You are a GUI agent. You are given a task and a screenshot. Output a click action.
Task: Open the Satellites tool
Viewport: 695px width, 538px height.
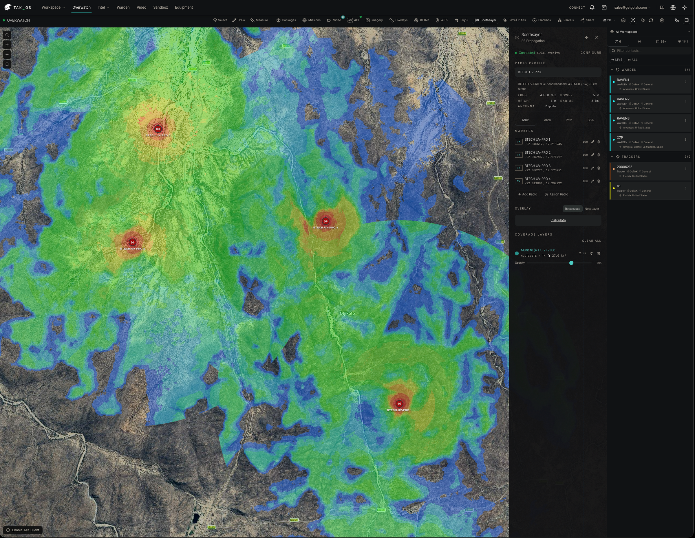tap(514, 20)
